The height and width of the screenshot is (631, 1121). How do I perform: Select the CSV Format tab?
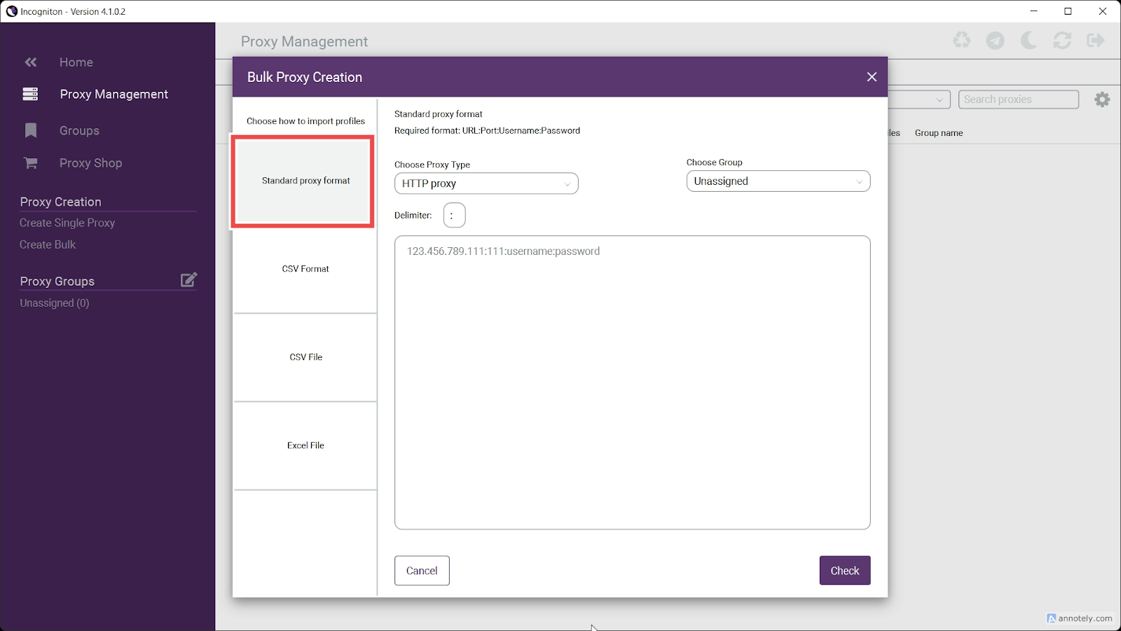305,269
